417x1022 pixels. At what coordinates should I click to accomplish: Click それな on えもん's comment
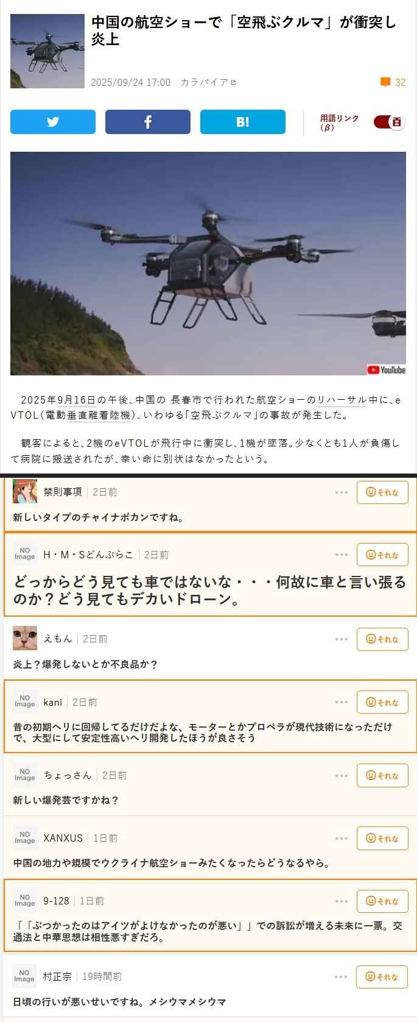click(382, 639)
